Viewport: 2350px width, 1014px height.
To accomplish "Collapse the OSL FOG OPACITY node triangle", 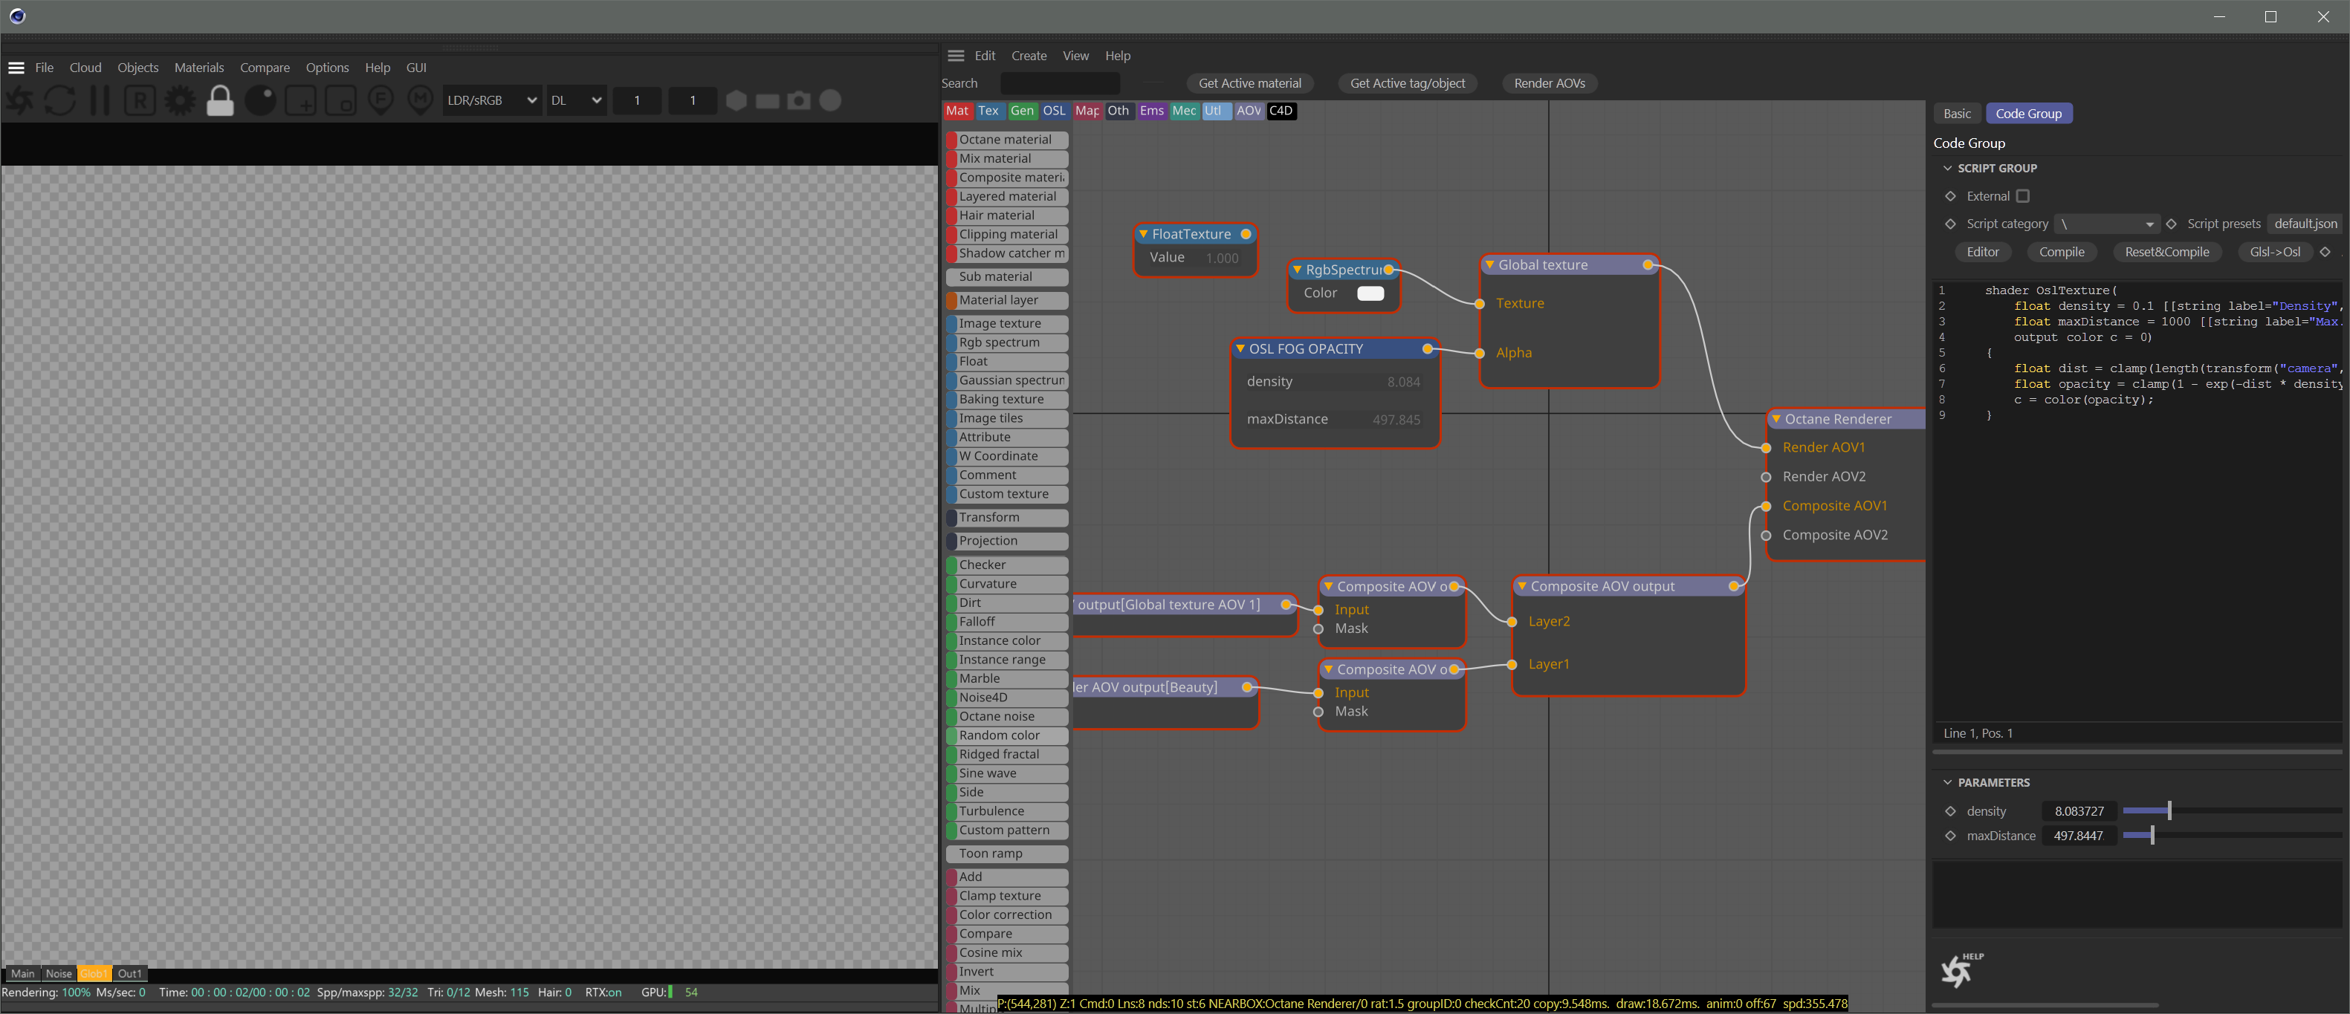I will pyautogui.click(x=1240, y=349).
